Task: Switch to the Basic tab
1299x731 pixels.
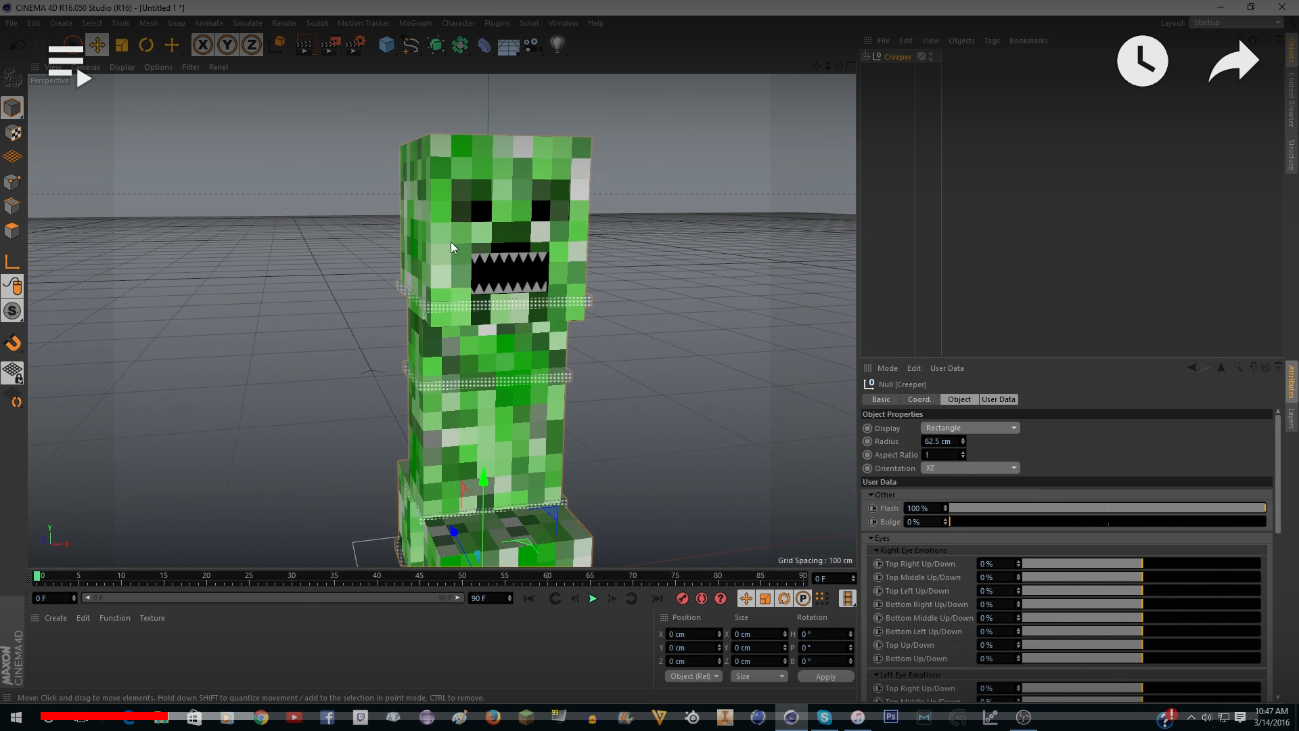Action: pos(881,399)
